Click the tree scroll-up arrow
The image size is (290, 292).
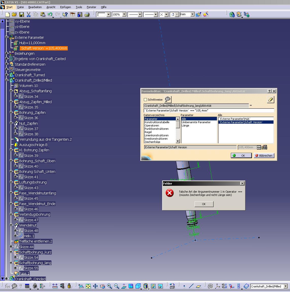pyautogui.click(x=3, y=21)
